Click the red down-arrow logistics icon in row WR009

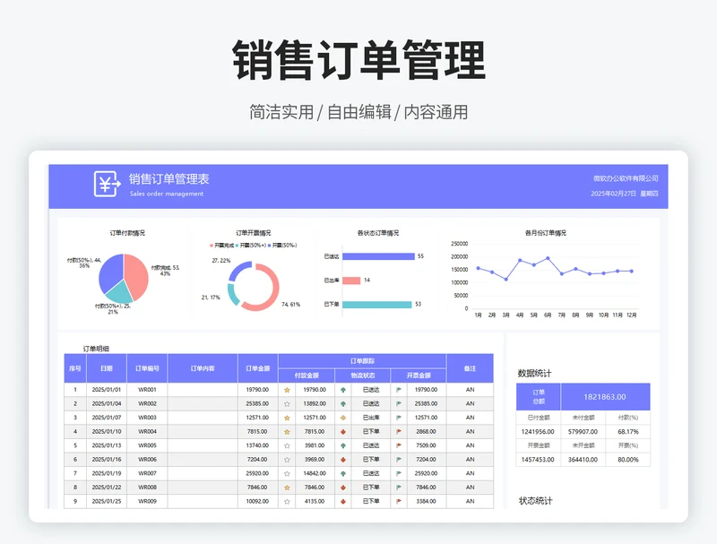343,502
